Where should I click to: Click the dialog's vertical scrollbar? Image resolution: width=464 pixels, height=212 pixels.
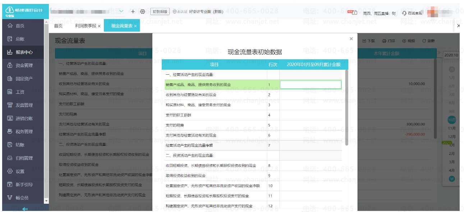[346, 107]
